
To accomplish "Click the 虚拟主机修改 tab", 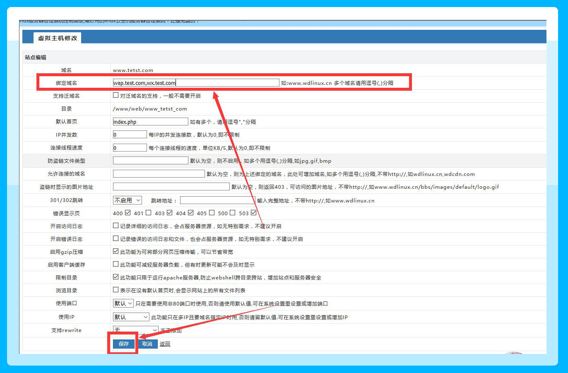I will pos(58,38).
